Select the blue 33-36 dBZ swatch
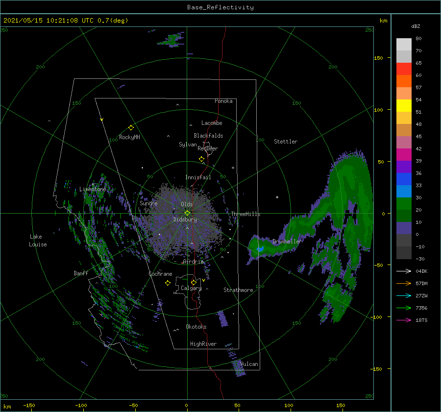Image resolution: width=441 pixels, height=412 pixels. tap(404, 179)
